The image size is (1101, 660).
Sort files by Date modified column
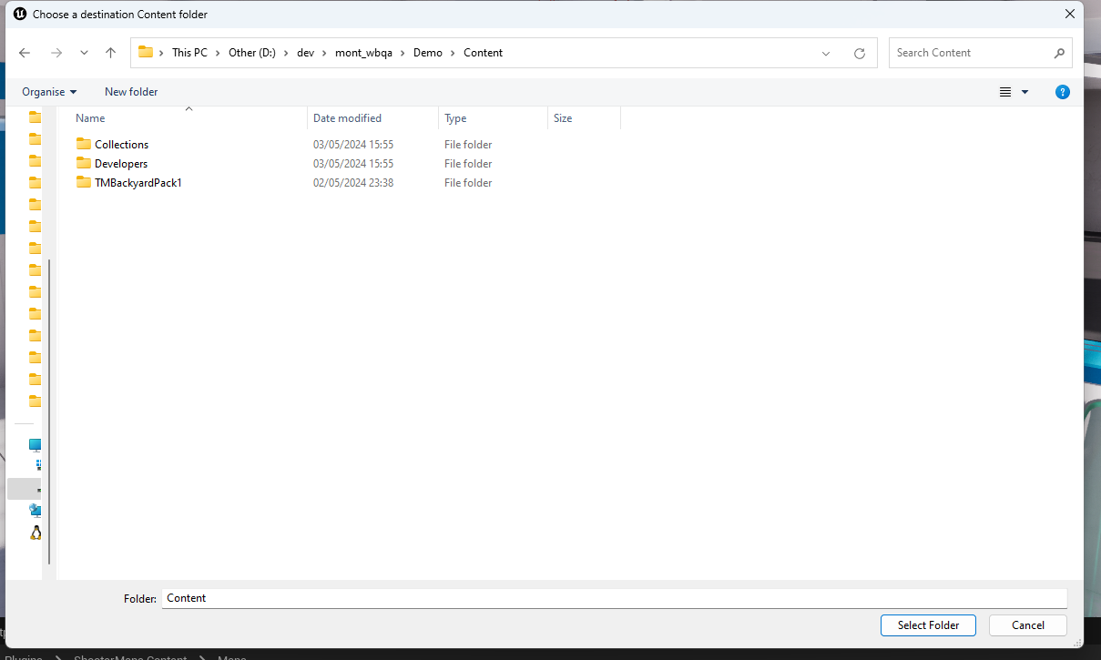coord(347,118)
